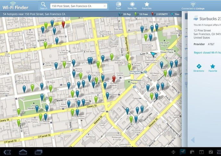Mark Starbucks hotspot as Favorite
This screenshot has width=221, height=156.
tap(213, 66)
